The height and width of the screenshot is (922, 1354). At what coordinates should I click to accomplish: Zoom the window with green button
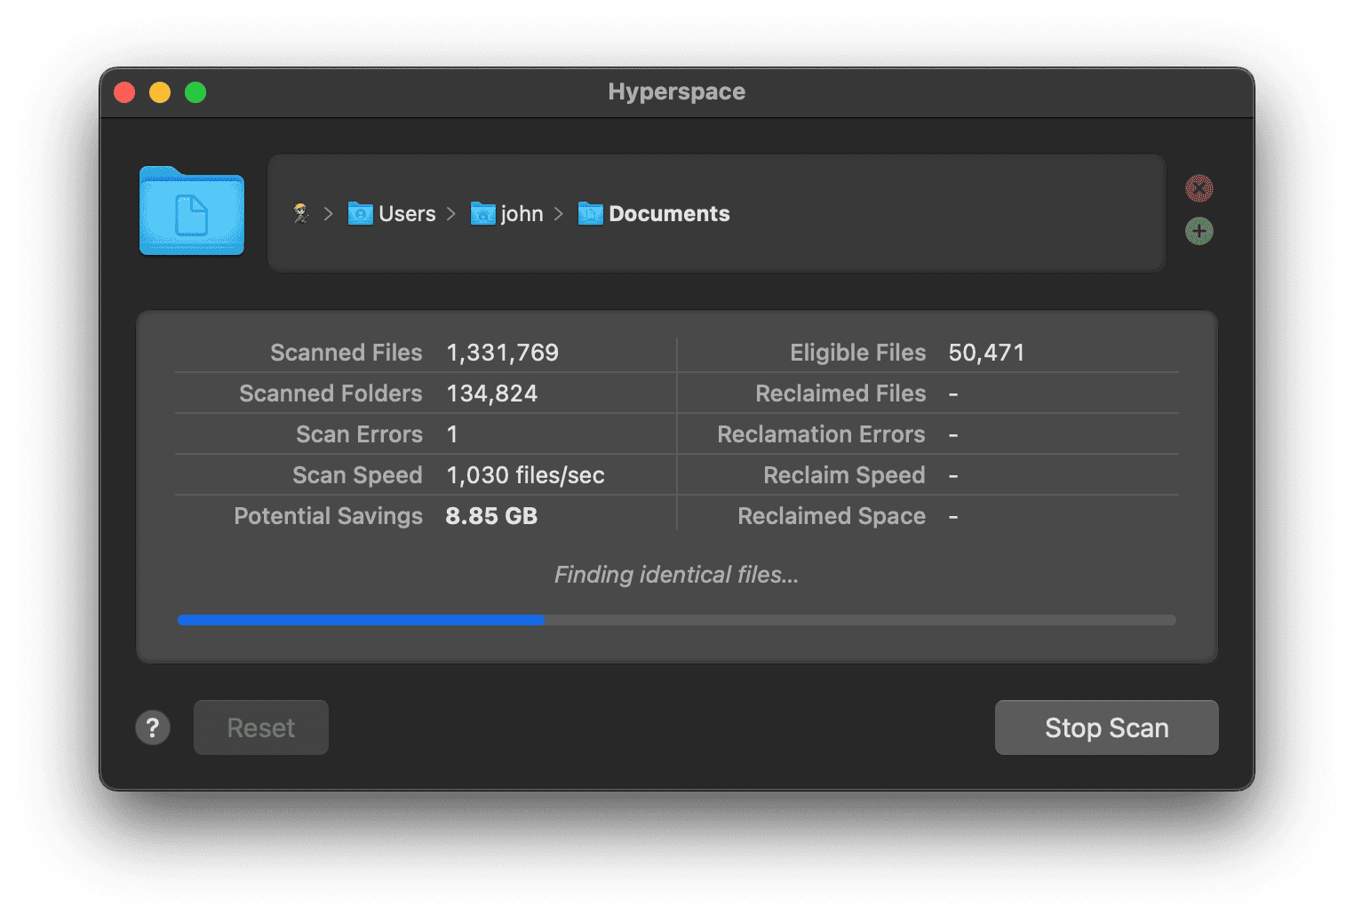click(x=195, y=92)
